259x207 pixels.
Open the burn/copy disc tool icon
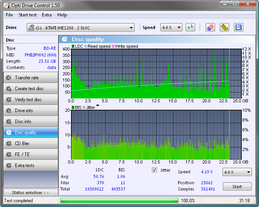tap(224, 27)
